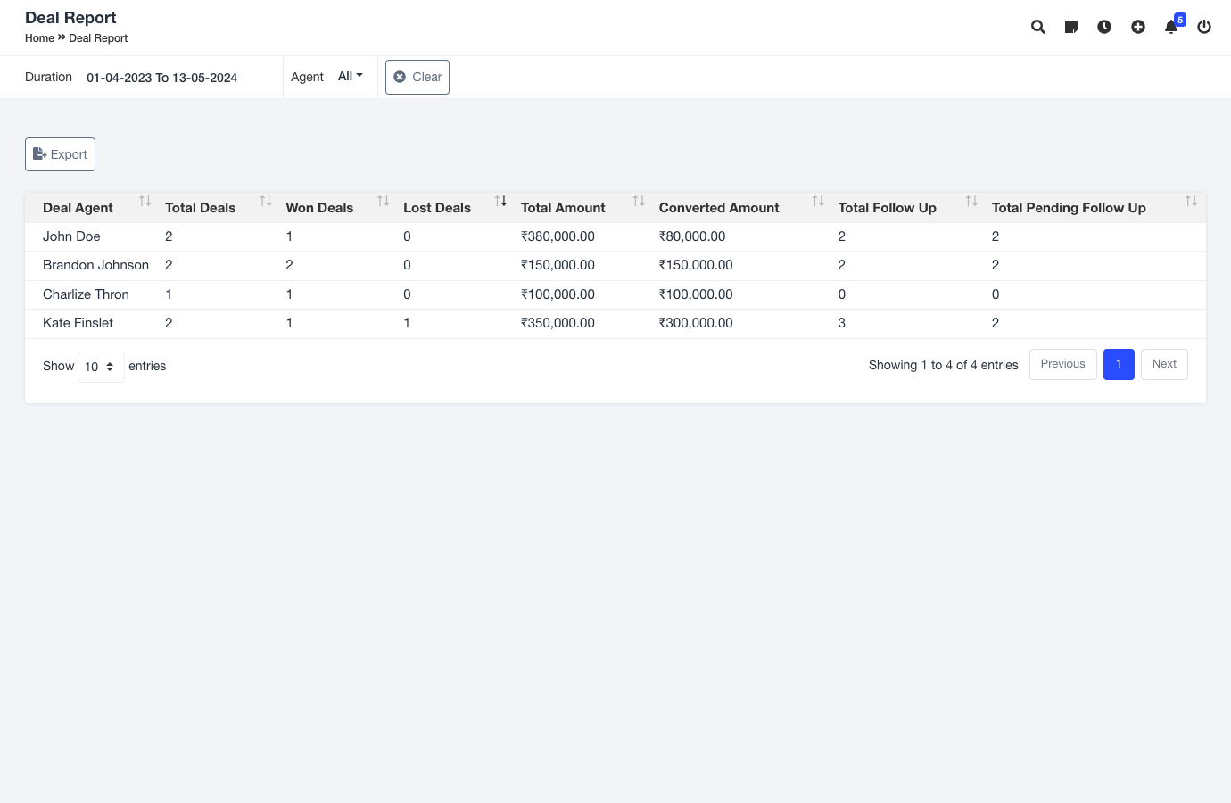Select the Kate Finslet table row
This screenshot has width=1231, height=803.
pos(78,323)
